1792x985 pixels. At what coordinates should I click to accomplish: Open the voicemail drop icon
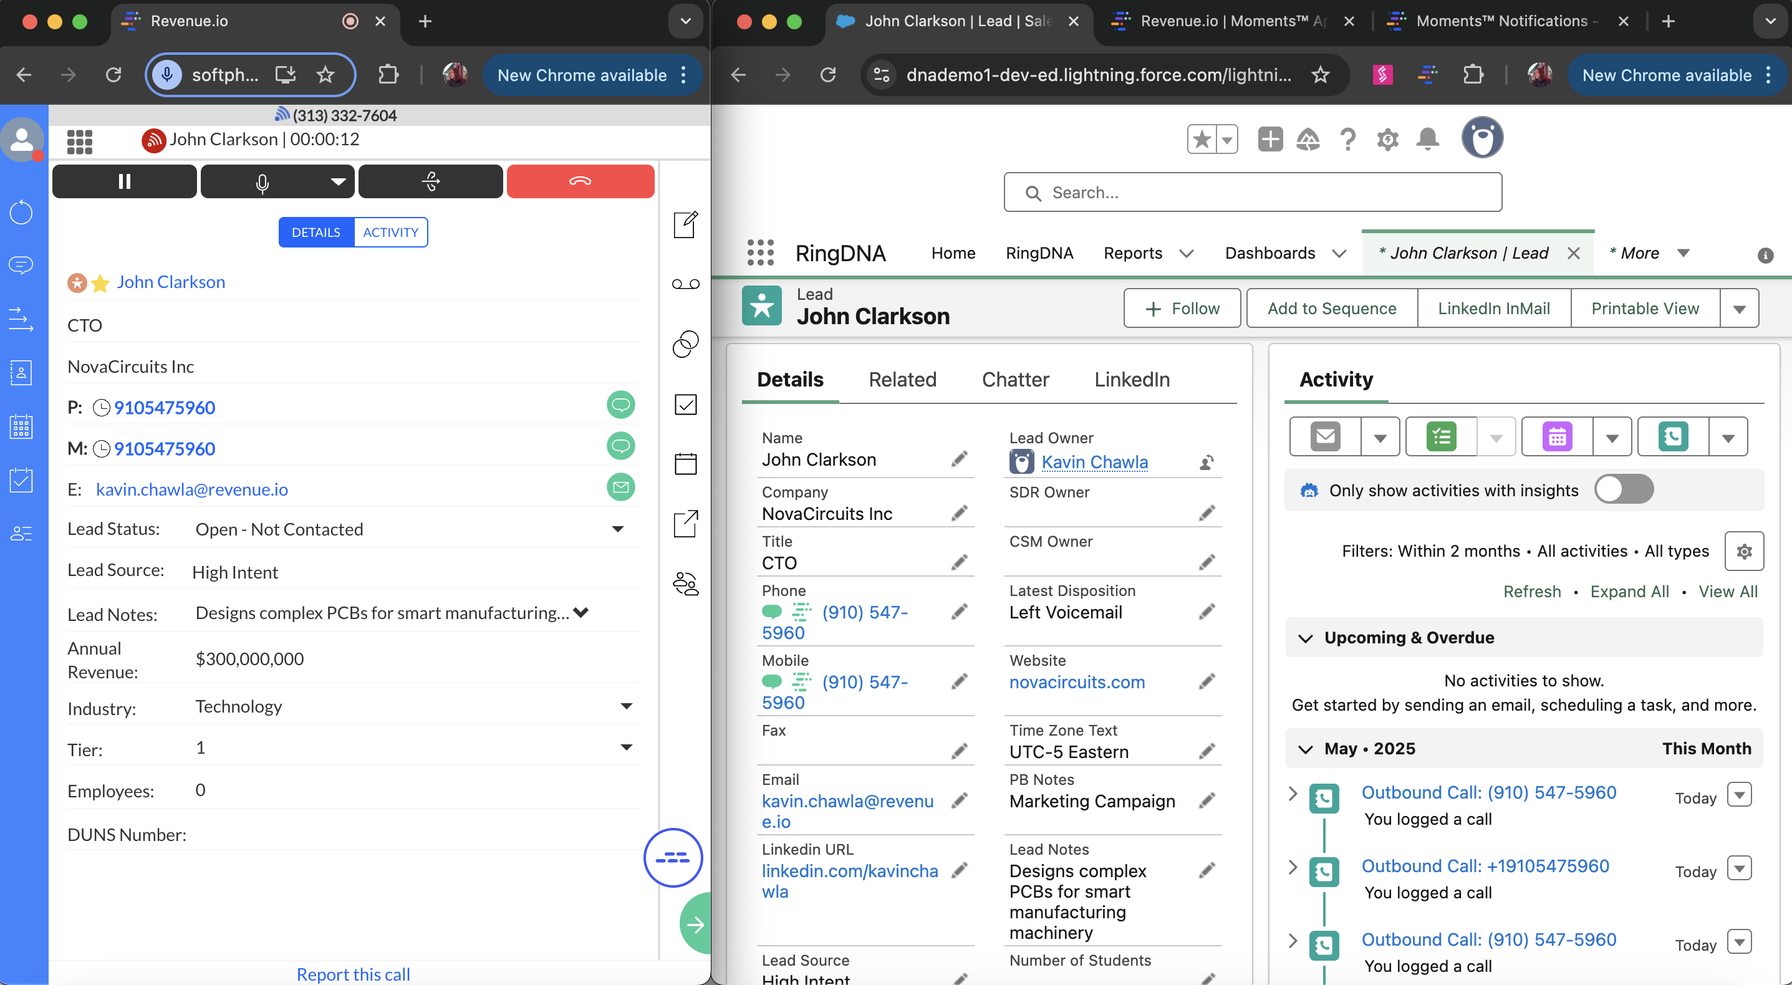pos(685,284)
